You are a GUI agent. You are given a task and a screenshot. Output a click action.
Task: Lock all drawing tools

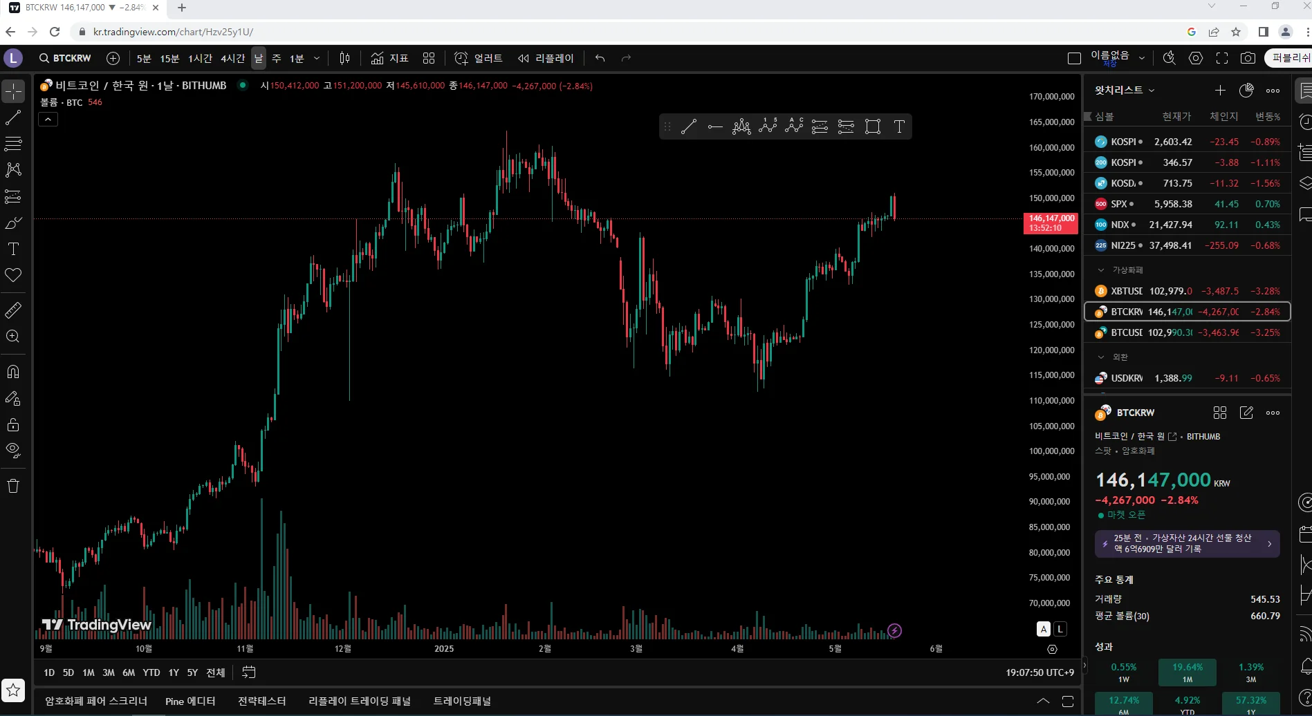tap(13, 424)
